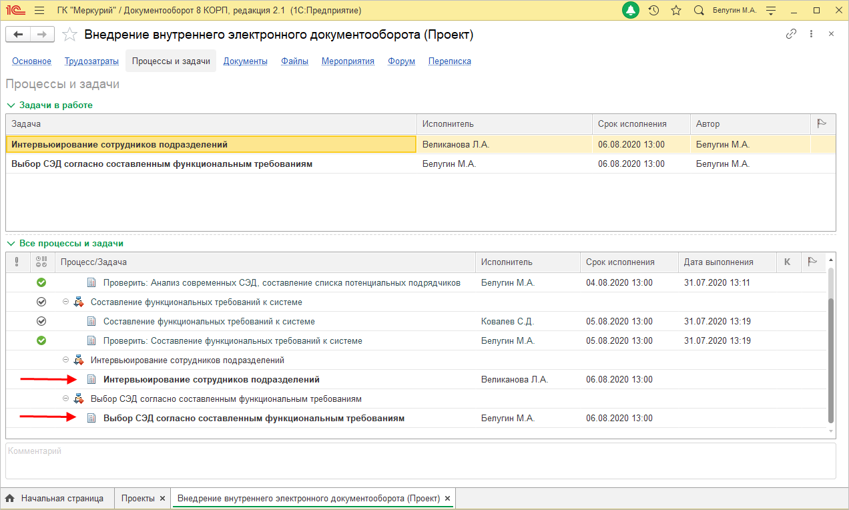Open the 'Файлы' tab
This screenshot has height=510, width=849.
coord(294,61)
